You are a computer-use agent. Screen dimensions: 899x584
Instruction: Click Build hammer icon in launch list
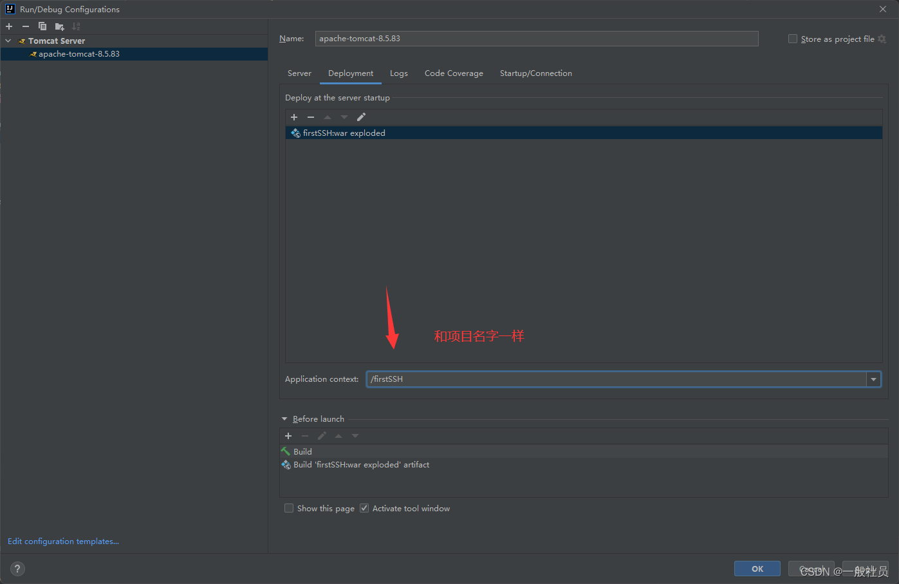click(286, 451)
